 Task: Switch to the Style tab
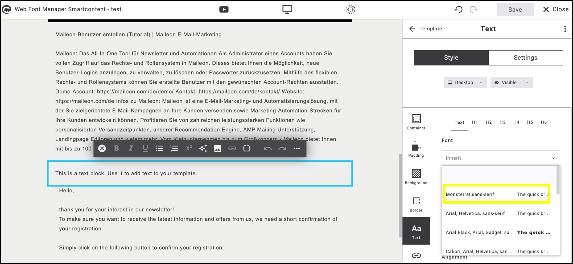pos(451,58)
